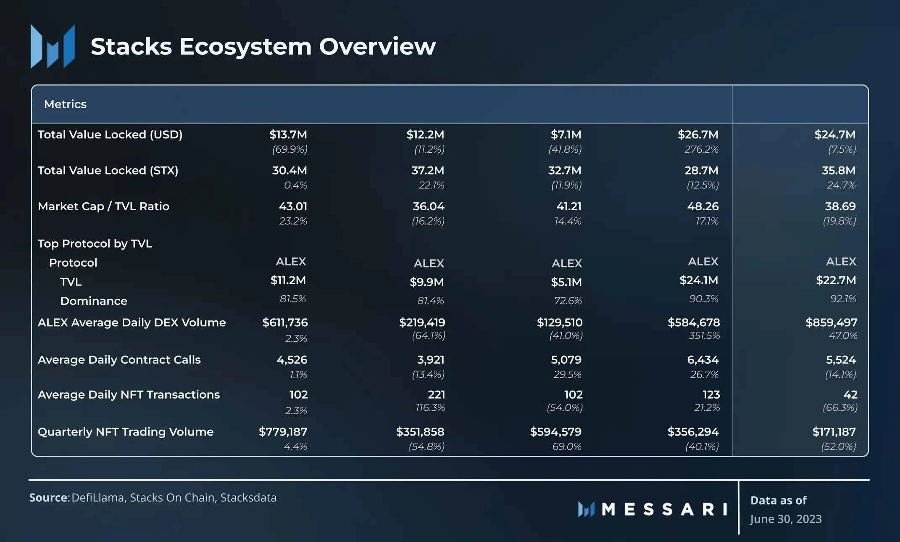Select the Metrics column header
This screenshot has width=900, height=542.
pos(65,104)
